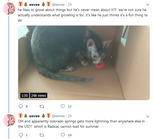This screenshot has height=139, width=154.
Task: Open the @eevee handle in first tweet
Action: 58,4
